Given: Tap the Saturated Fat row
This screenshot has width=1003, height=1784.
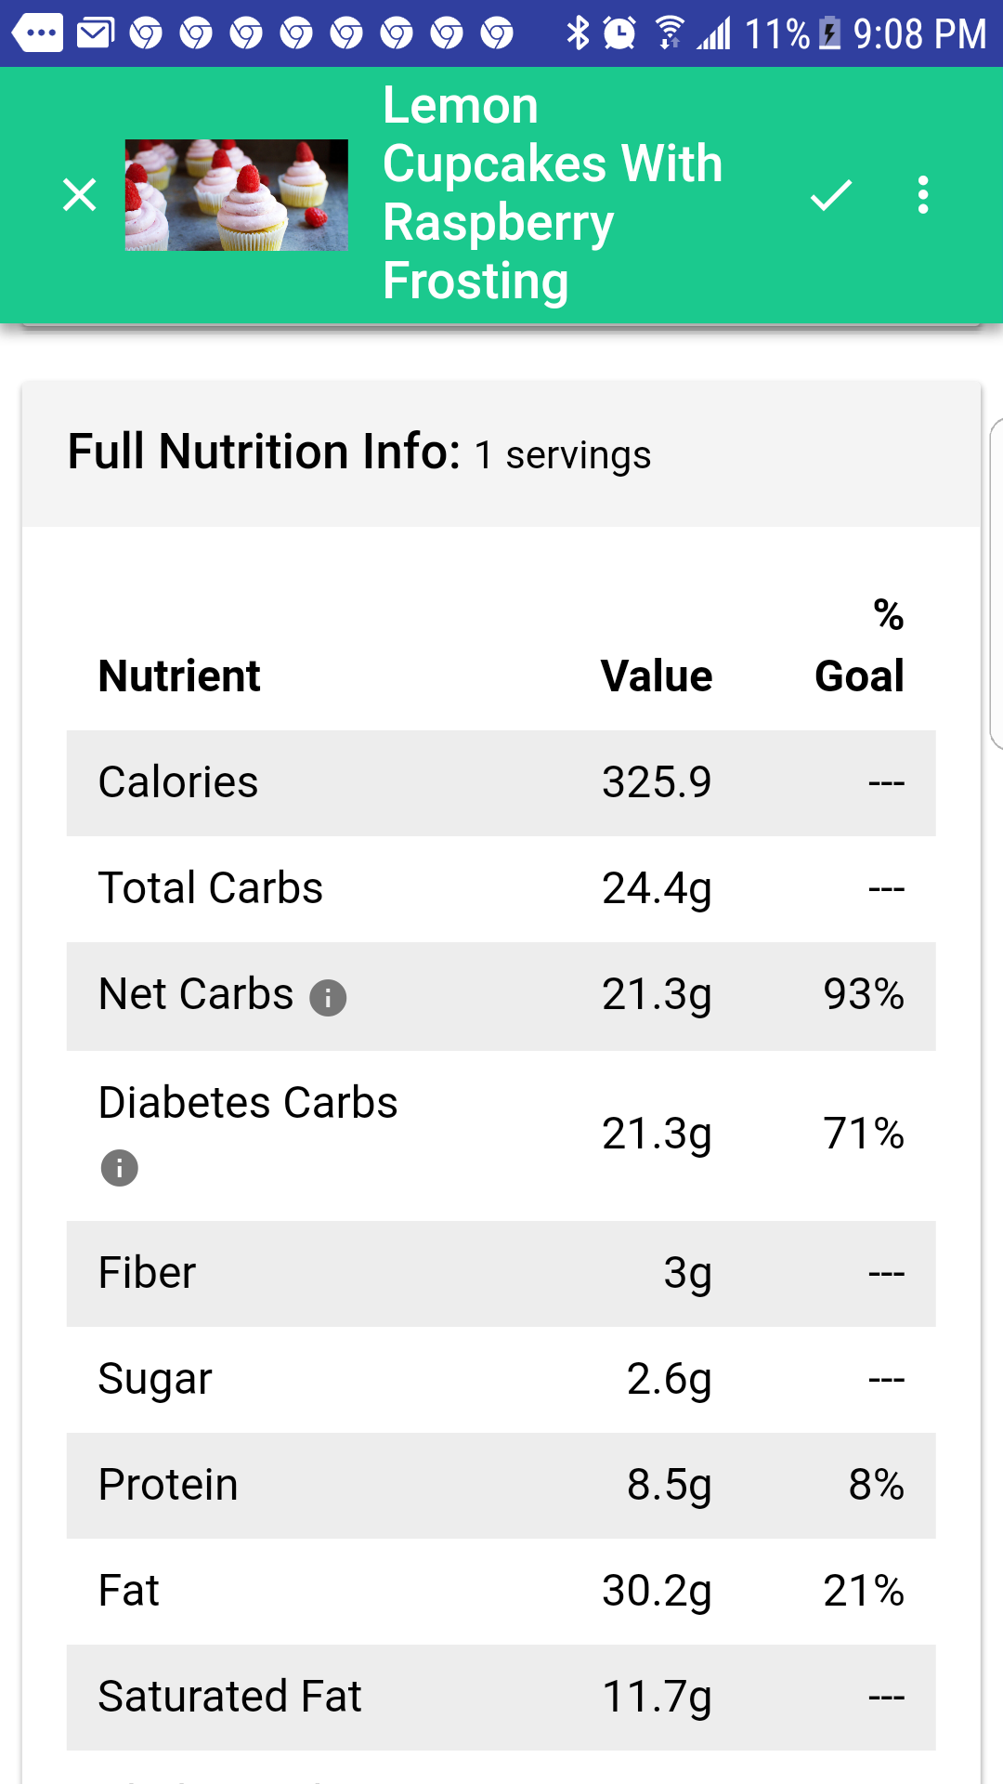Looking at the screenshot, I should (501, 1697).
